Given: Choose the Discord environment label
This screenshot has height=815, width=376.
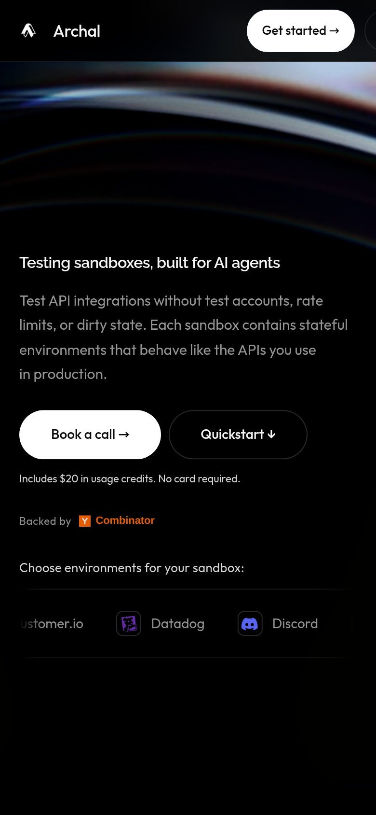Looking at the screenshot, I should pyautogui.click(x=295, y=624).
